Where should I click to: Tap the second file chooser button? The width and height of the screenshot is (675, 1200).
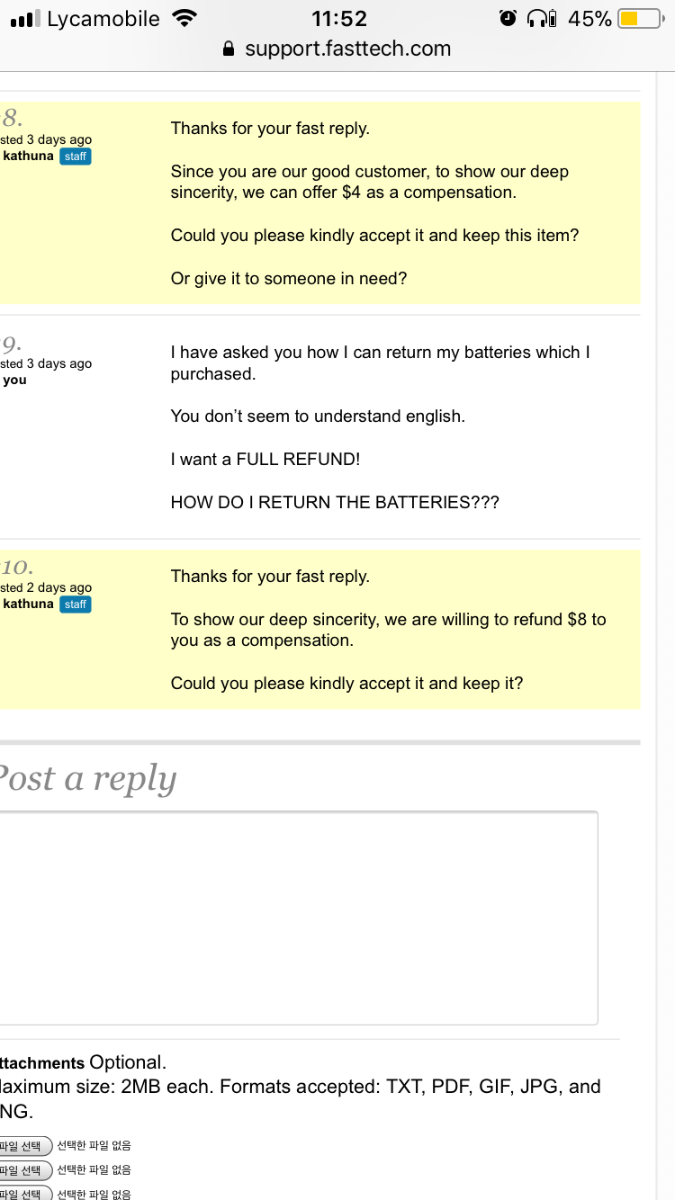pos(23,1170)
